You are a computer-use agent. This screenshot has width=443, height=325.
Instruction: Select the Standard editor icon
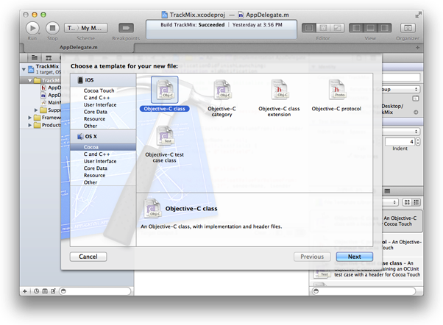point(309,28)
